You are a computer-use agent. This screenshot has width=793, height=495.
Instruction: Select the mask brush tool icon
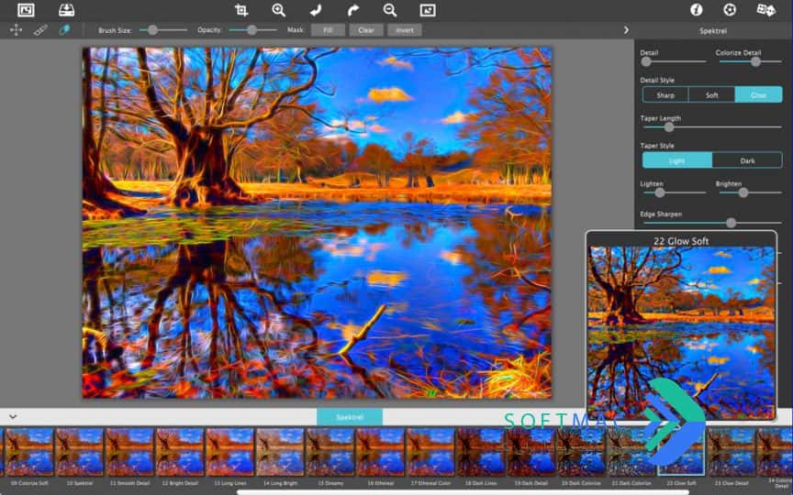(x=40, y=30)
